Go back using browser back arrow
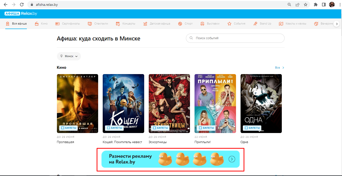The width and height of the screenshot is (342, 176). [x=6, y=5]
